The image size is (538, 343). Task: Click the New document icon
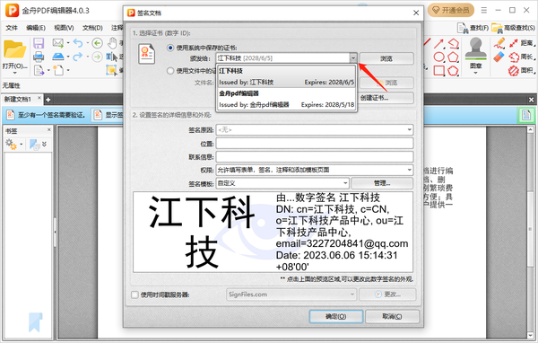58,70
